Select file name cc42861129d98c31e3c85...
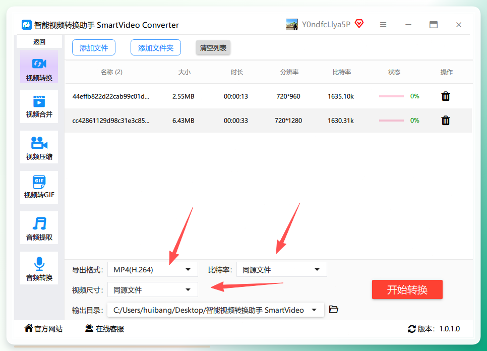 click(x=110, y=121)
